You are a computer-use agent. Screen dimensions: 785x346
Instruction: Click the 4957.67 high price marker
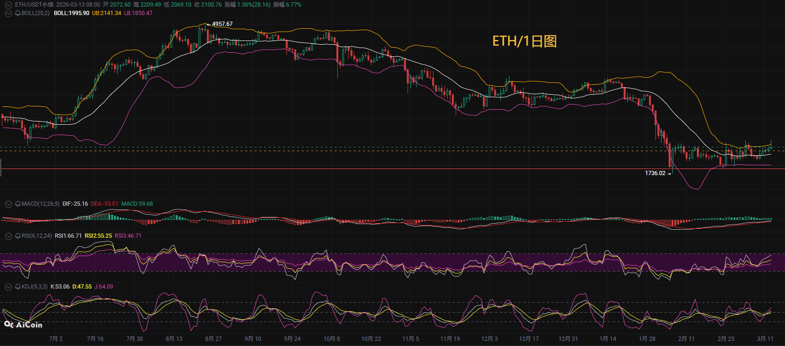222,24
